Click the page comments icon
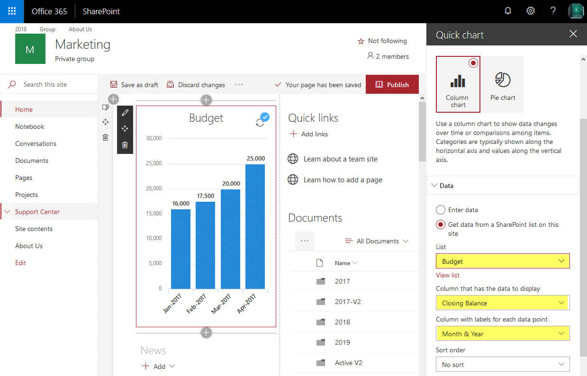This screenshot has width=587, height=376. click(x=105, y=107)
